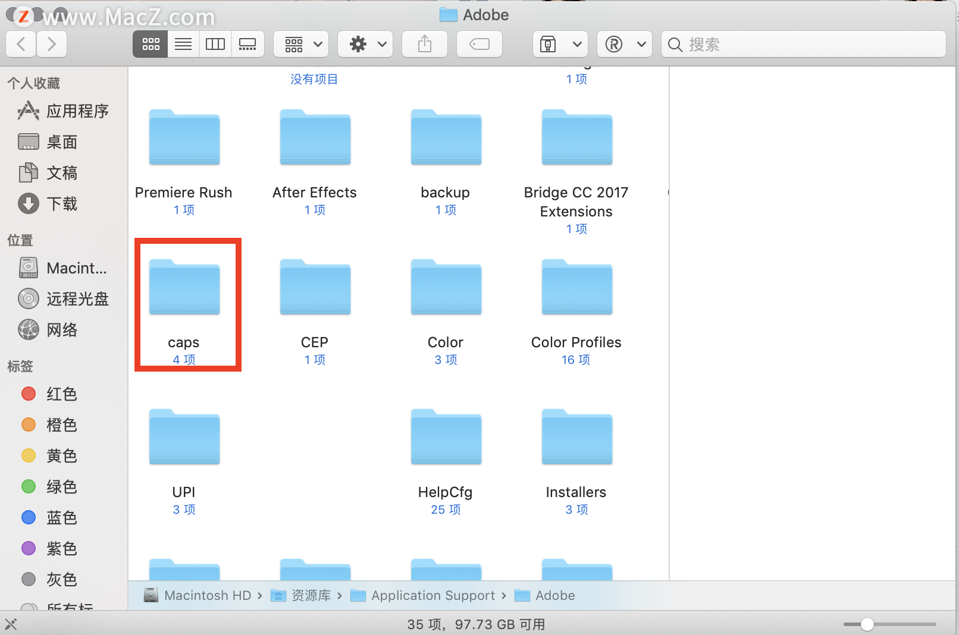The width and height of the screenshot is (959, 635).
Task: Switch to gallery view
Action: click(x=247, y=44)
